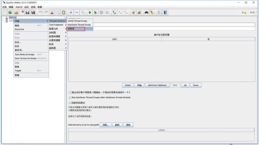Expand the Test Fragment submenu
Image resolution: width=259 pixels, height=145 pixels.
coord(57,25)
